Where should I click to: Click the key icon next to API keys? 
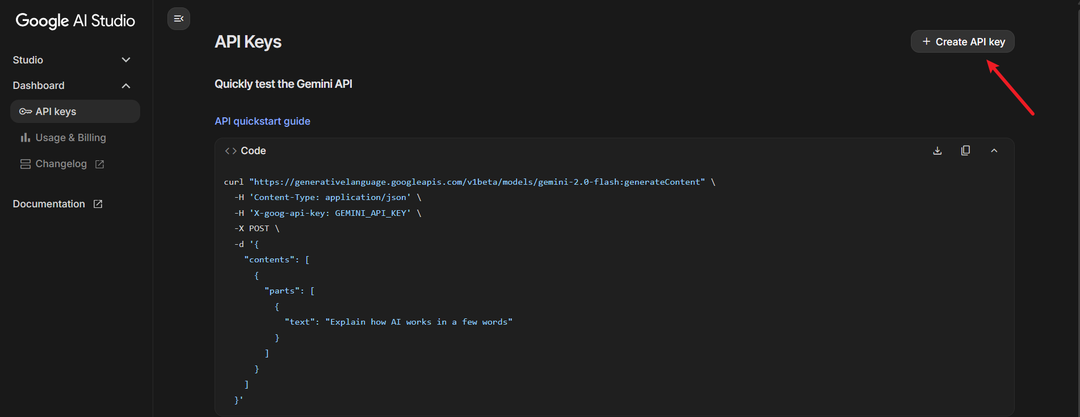click(x=26, y=112)
